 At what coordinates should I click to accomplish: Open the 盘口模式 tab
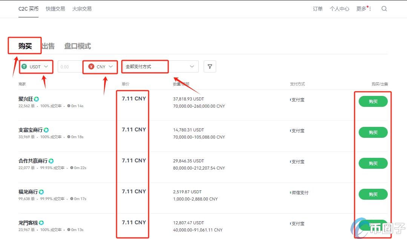tap(77, 46)
